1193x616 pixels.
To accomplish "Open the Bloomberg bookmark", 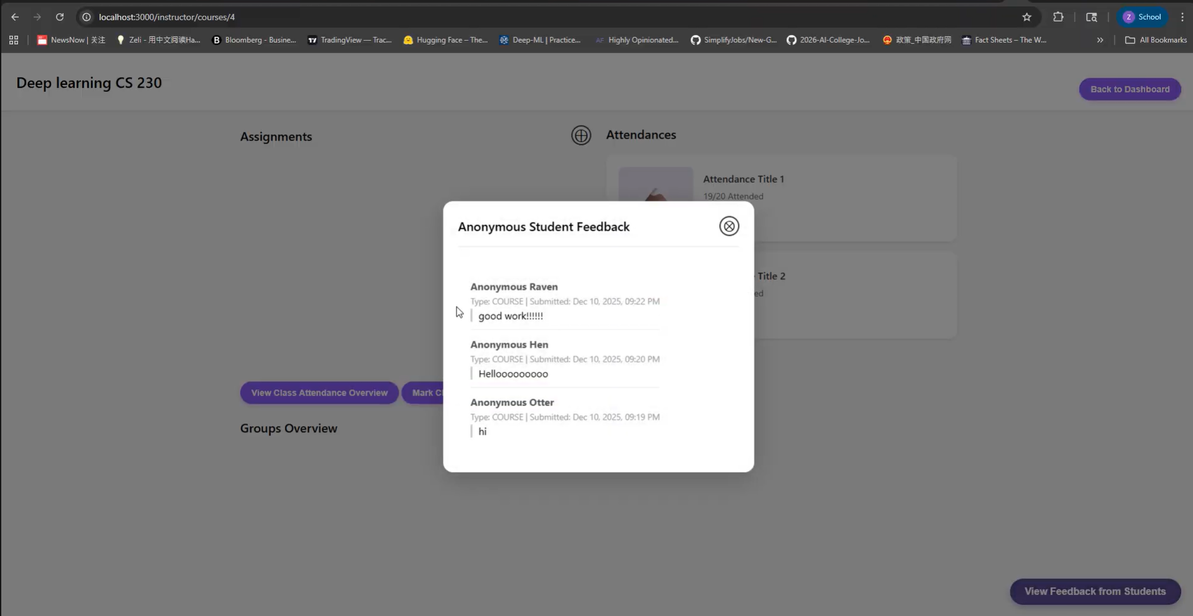I will 253,40.
